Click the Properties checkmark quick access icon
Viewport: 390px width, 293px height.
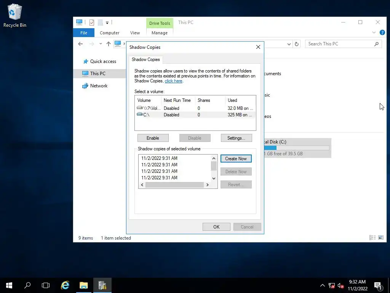(x=92, y=23)
